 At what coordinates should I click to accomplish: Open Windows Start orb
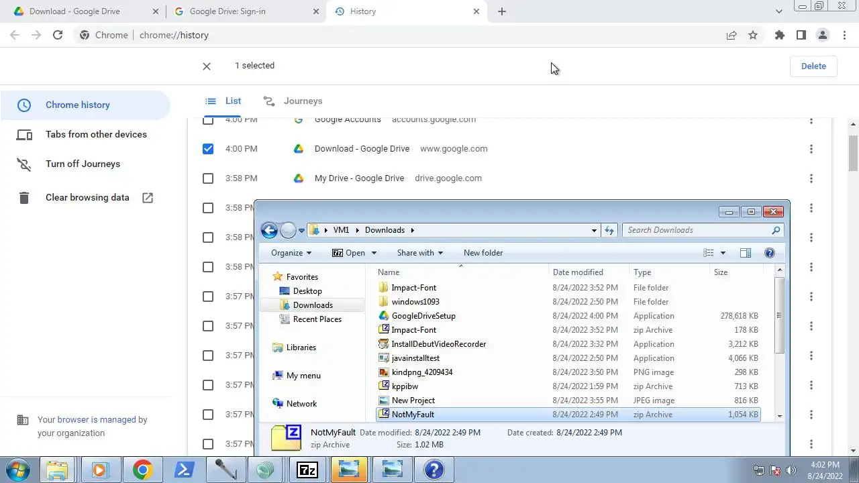18,469
